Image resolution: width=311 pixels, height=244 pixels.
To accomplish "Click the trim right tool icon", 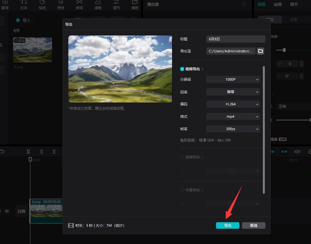I will pos(54,152).
